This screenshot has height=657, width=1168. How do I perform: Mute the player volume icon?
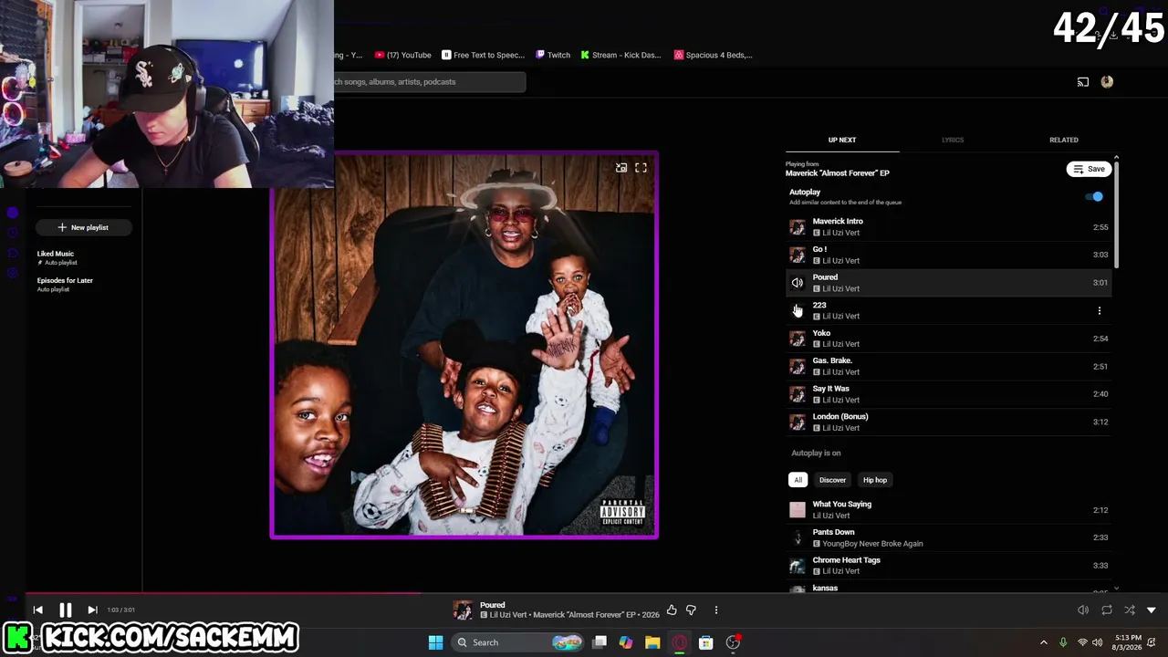[1083, 610]
